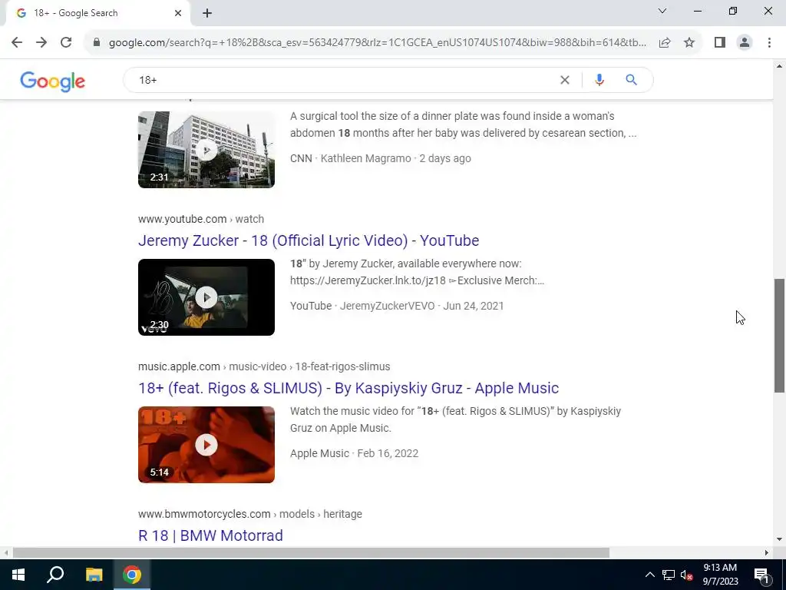Click the Google logo
786x590 pixels.
coord(53,81)
